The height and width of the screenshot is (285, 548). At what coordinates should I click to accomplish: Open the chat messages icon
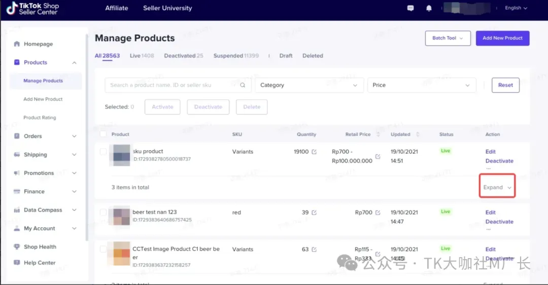pyautogui.click(x=410, y=8)
